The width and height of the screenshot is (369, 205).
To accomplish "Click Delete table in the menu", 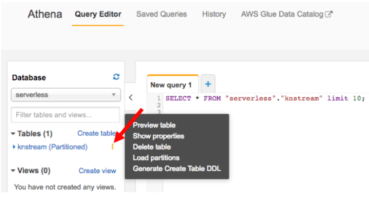I will [152, 147].
